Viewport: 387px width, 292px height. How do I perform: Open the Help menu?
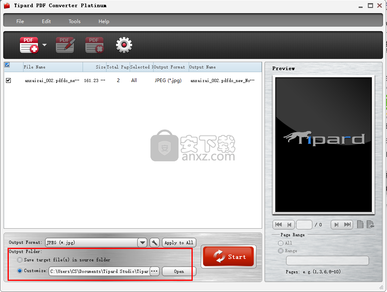104,22
